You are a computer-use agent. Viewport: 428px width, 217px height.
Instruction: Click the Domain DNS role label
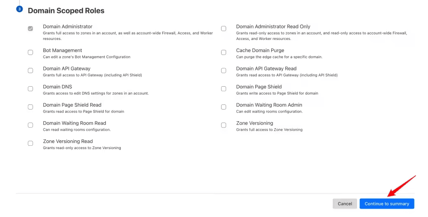58,87
